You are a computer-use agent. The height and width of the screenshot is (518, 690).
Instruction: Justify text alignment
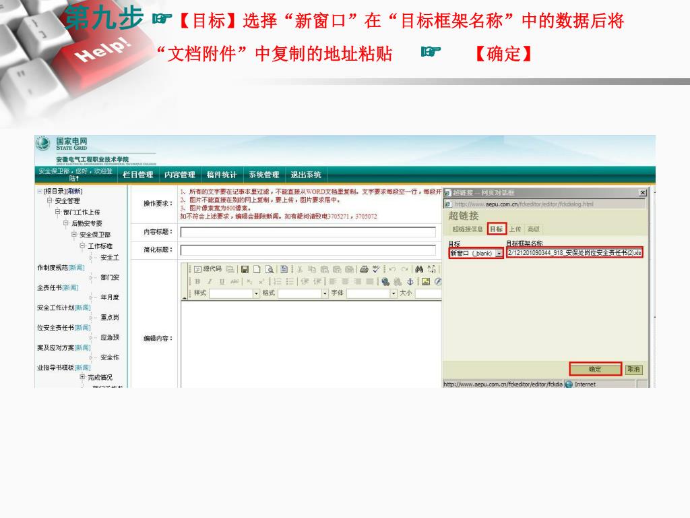[x=370, y=281]
